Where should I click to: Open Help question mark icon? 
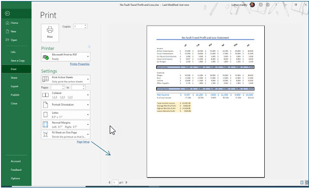pos(276,5)
